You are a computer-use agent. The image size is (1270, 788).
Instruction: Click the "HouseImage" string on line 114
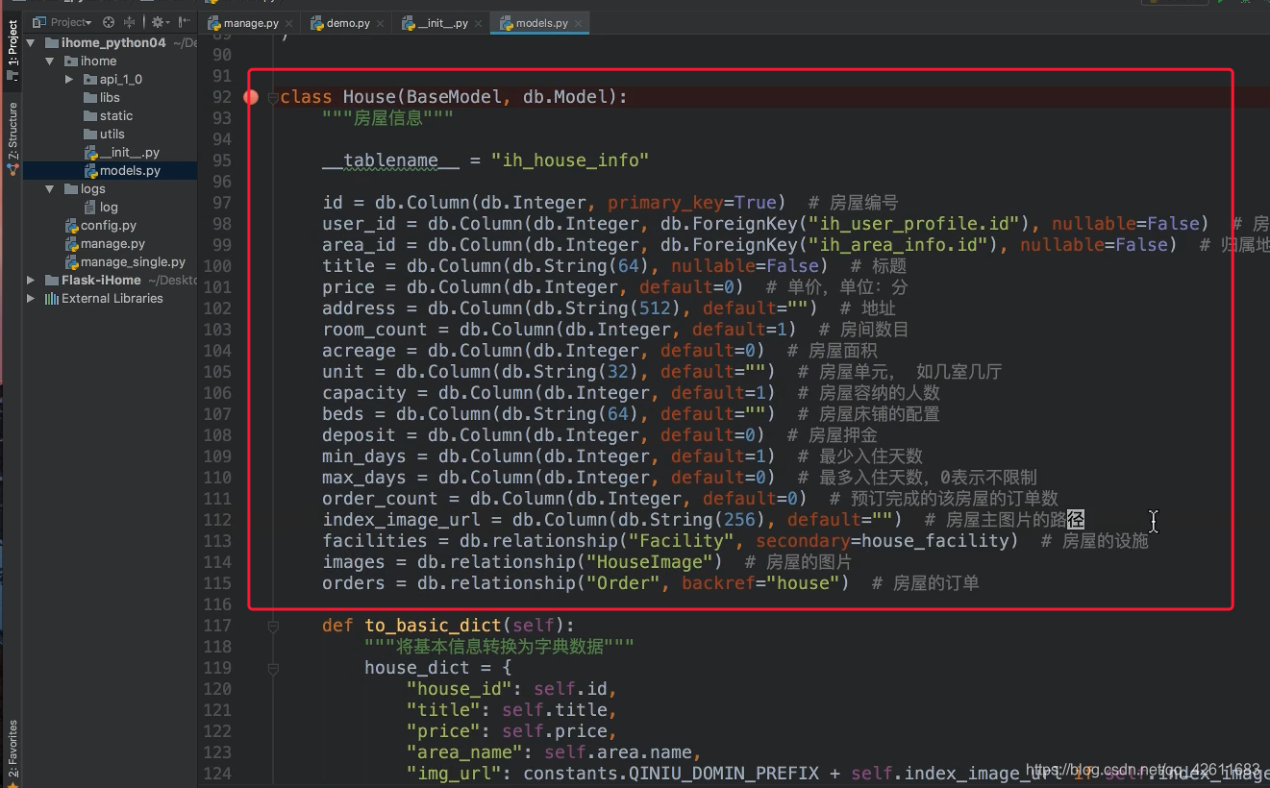click(649, 562)
